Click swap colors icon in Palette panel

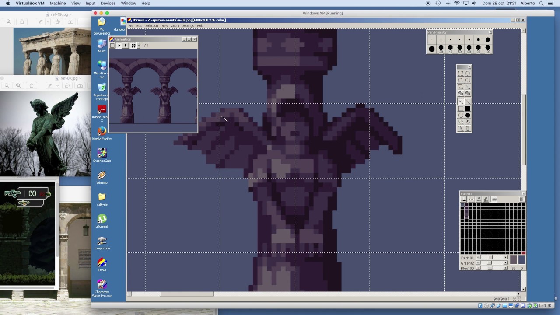click(x=472, y=199)
